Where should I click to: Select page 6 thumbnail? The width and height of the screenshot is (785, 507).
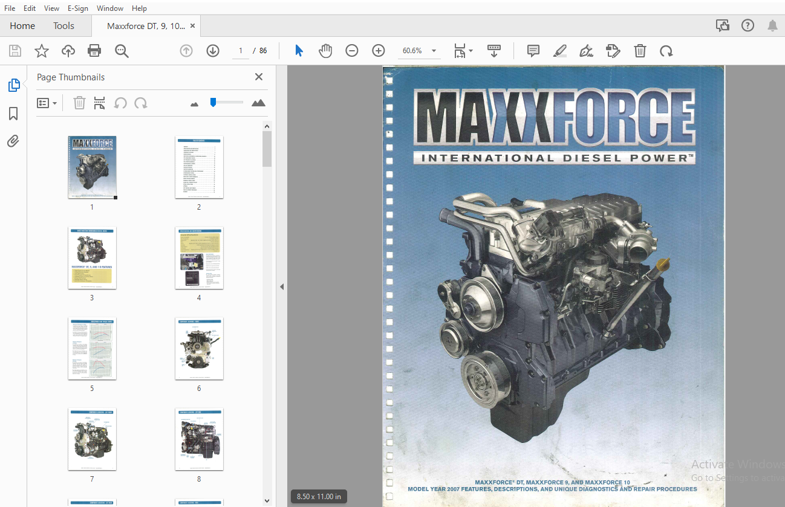(x=199, y=349)
